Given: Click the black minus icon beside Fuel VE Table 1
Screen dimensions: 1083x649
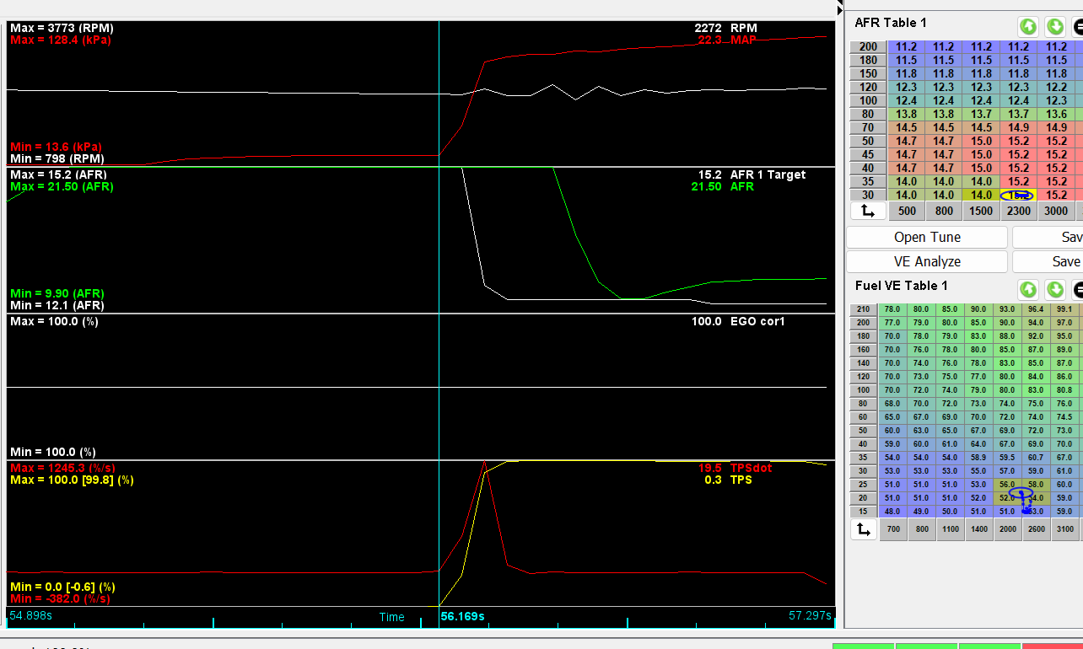Looking at the screenshot, I should coord(1078,290).
